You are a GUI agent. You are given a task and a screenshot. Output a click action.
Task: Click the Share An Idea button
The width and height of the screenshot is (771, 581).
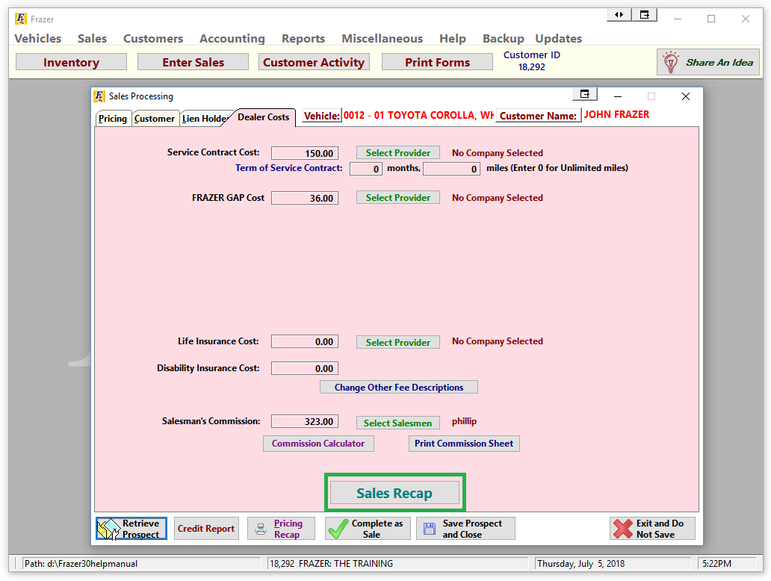tap(708, 62)
